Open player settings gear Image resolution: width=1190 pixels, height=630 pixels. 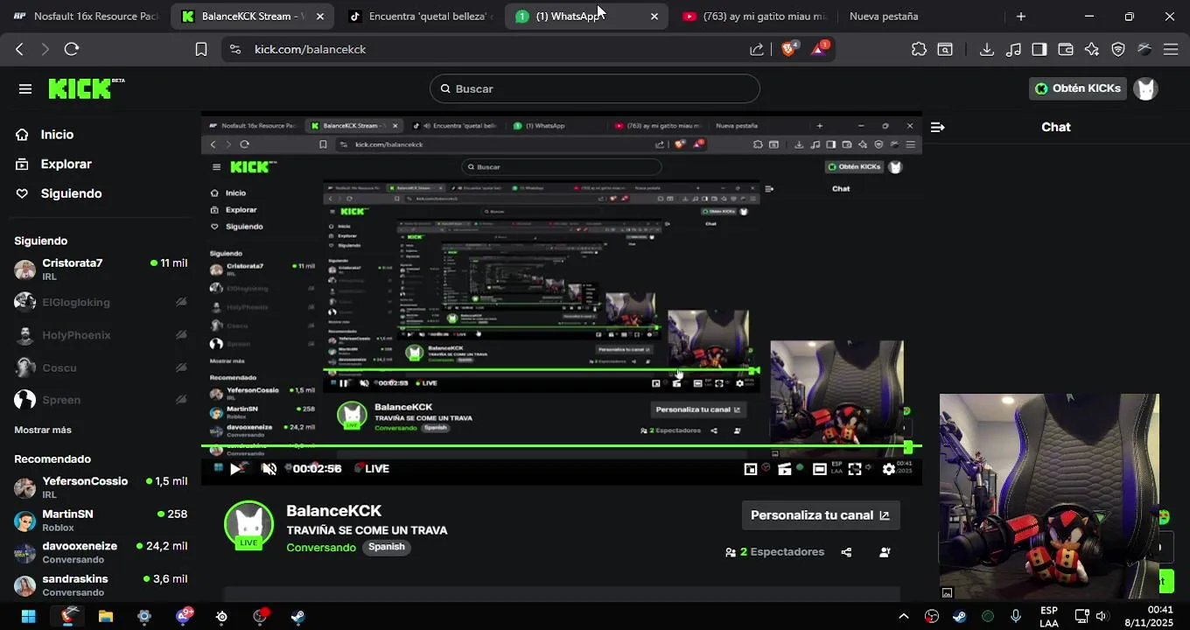(889, 469)
